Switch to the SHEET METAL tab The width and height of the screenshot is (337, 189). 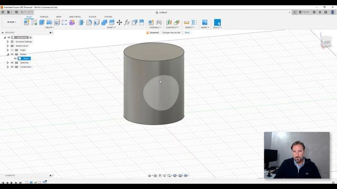(75, 17)
